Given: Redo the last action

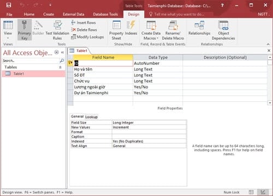Looking at the screenshot, I should pyautogui.click(x=36, y=5).
